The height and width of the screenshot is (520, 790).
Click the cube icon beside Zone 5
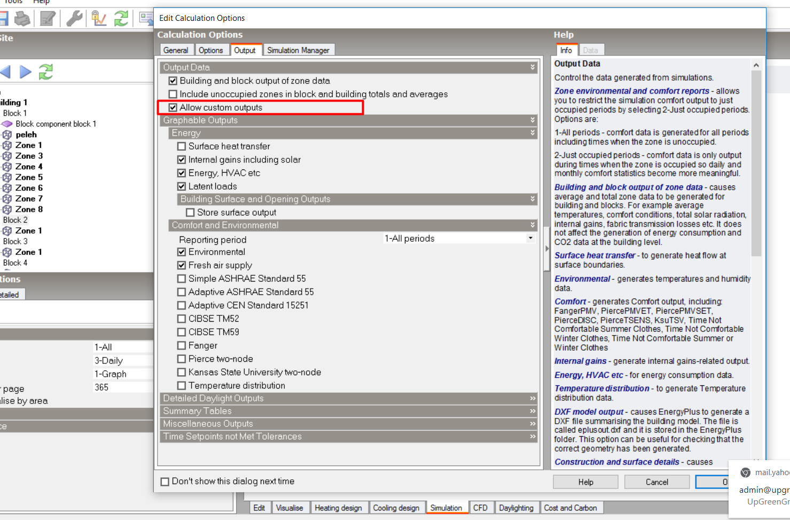point(7,177)
